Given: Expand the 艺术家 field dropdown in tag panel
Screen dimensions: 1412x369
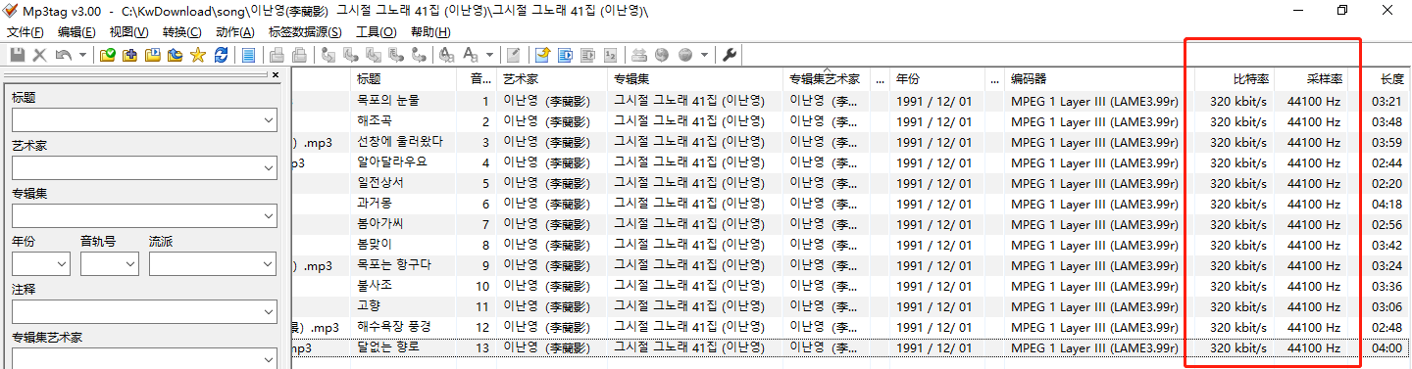Looking at the screenshot, I should coord(269,168).
